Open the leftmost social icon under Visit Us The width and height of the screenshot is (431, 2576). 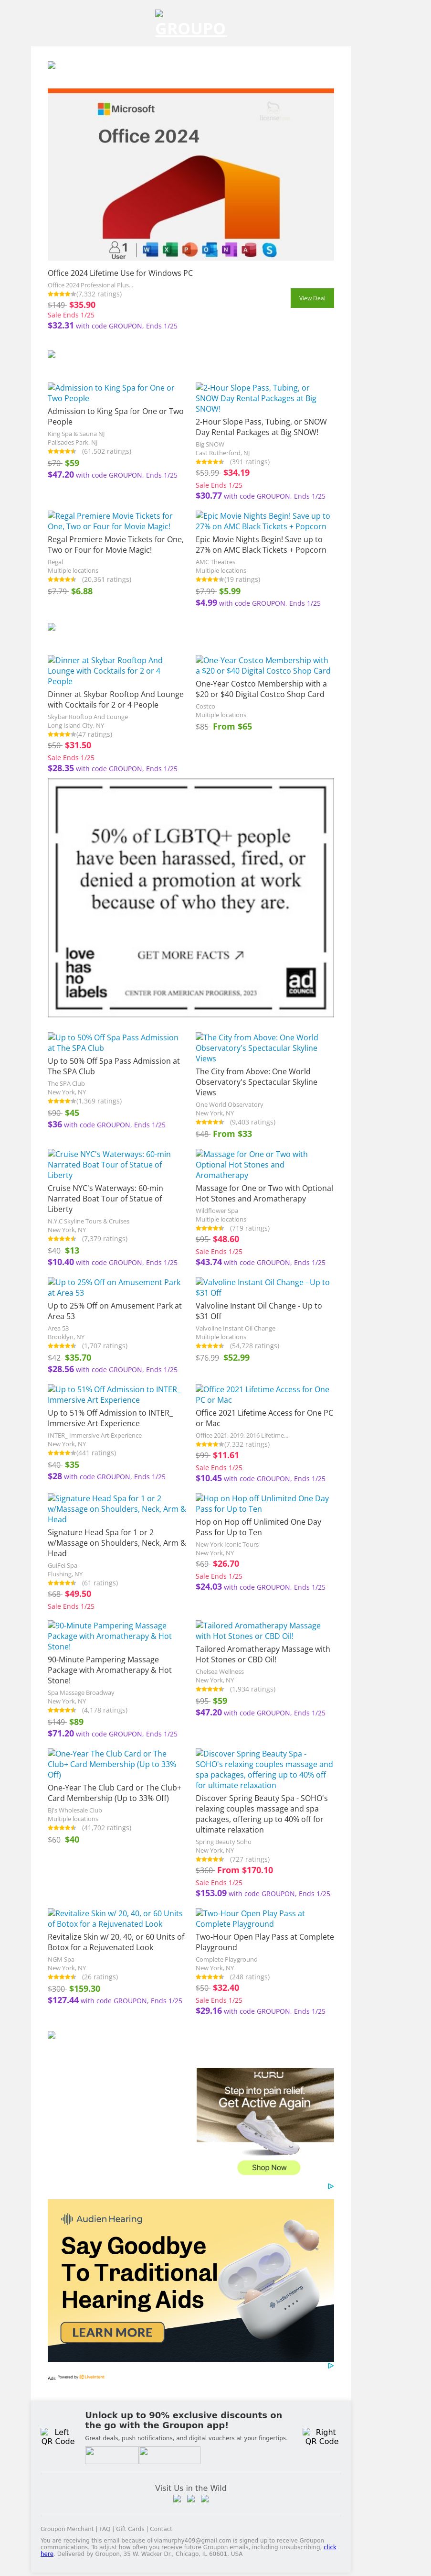coord(177,2499)
